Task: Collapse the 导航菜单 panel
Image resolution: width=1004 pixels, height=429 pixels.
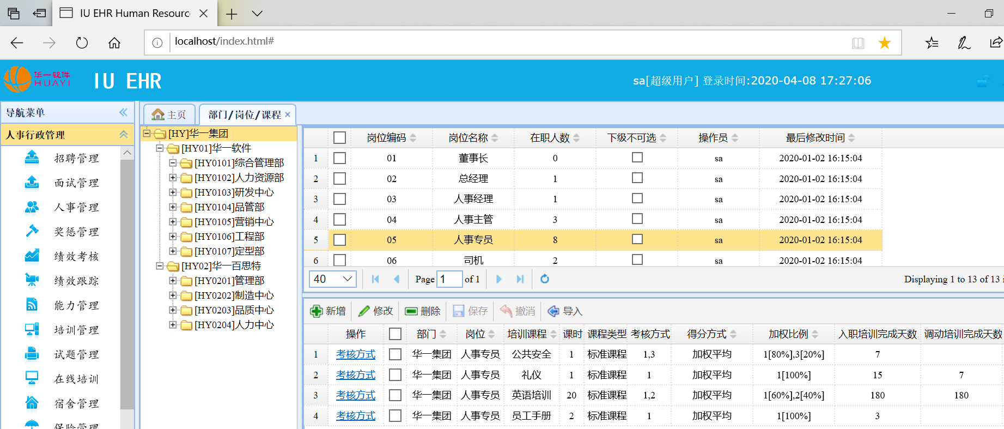Action: click(124, 112)
